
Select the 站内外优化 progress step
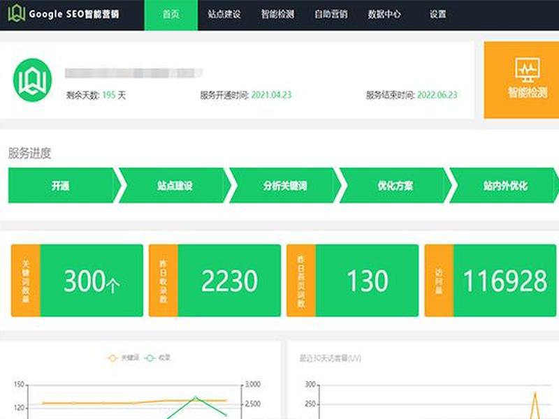tap(504, 185)
